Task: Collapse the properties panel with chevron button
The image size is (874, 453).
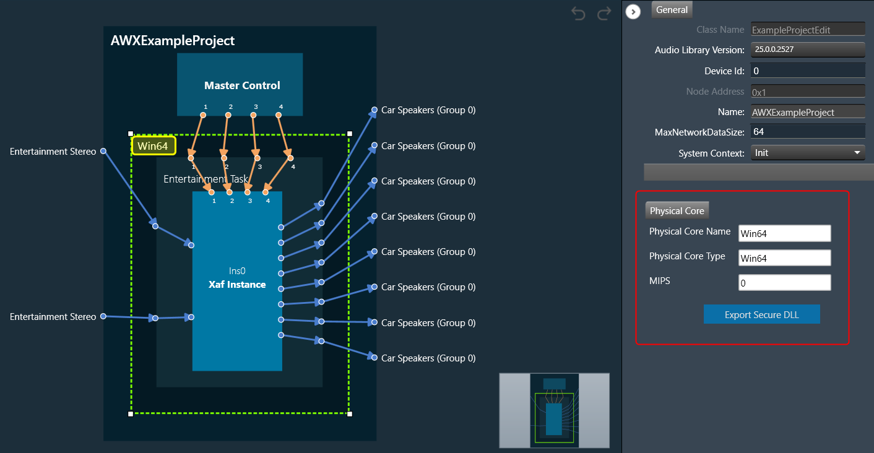Action: coord(633,12)
